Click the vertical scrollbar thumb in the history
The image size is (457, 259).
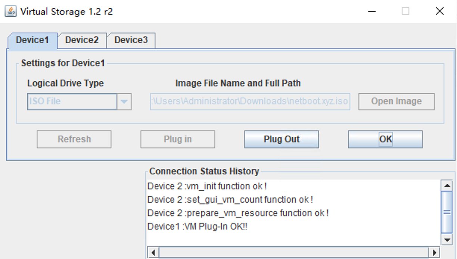coord(447,212)
